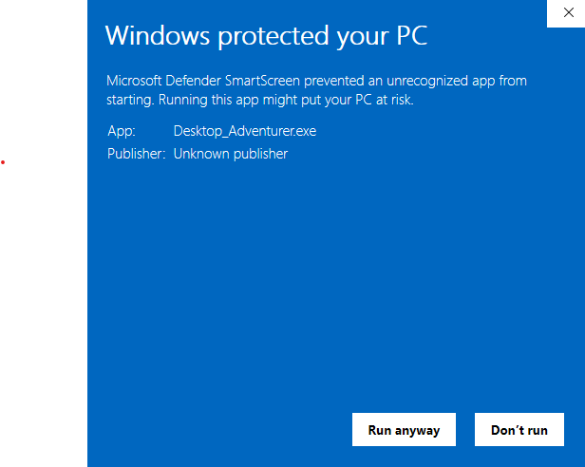Viewport: 585px width, 467px height.
Task: Click the SmartScreen warning message paragraph
Action: [316, 90]
